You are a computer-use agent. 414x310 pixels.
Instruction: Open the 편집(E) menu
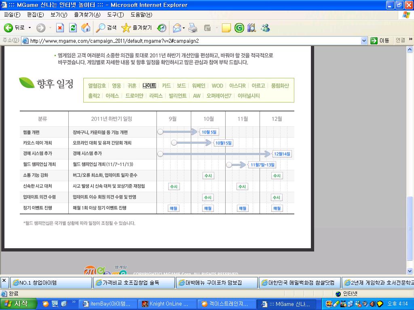36,15
